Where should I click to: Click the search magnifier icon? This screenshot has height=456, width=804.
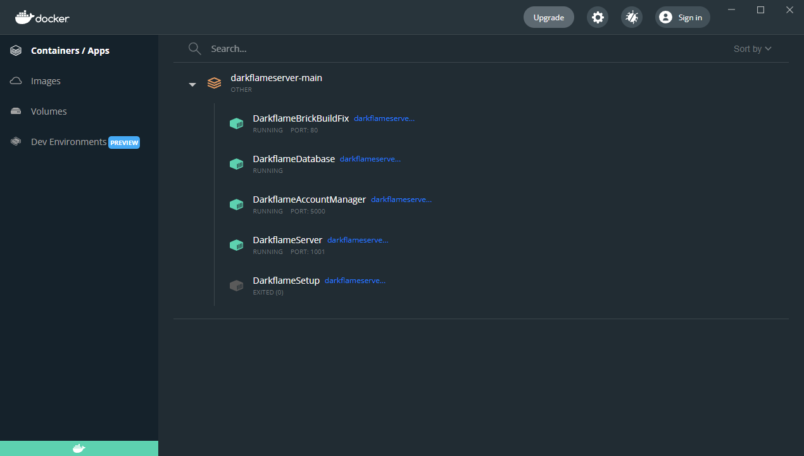point(194,48)
